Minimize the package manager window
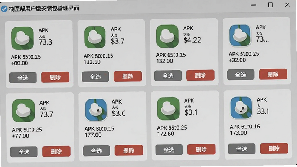Image resolution: width=297 pixels, height=167 pixels. 253,5
